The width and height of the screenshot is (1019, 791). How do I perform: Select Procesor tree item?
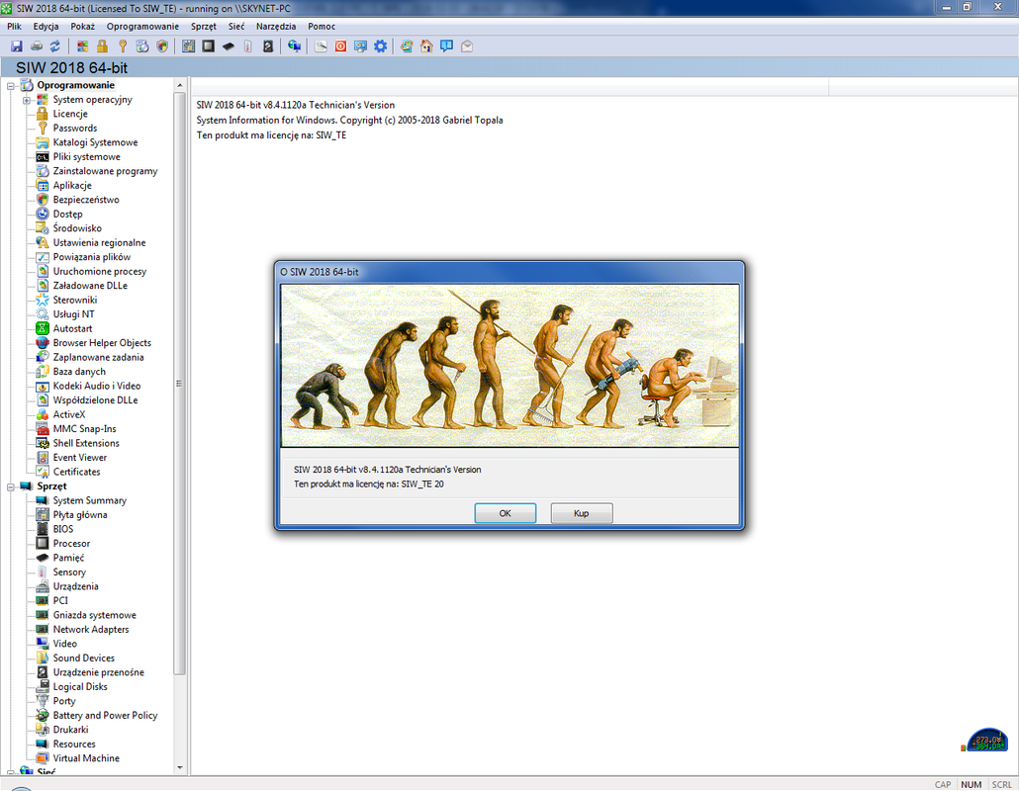(x=71, y=544)
